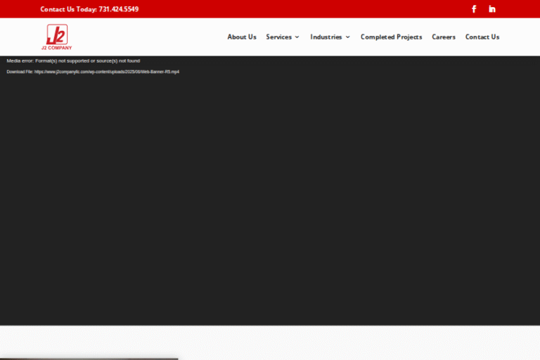This screenshot has width=540, height=360.
Task: Click the white section below the video
Action: [x=352, y=342]
